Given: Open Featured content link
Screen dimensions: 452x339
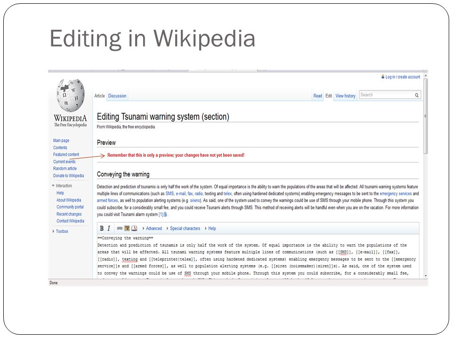Looking at the screenshot, I should click(x=66, y=154).
